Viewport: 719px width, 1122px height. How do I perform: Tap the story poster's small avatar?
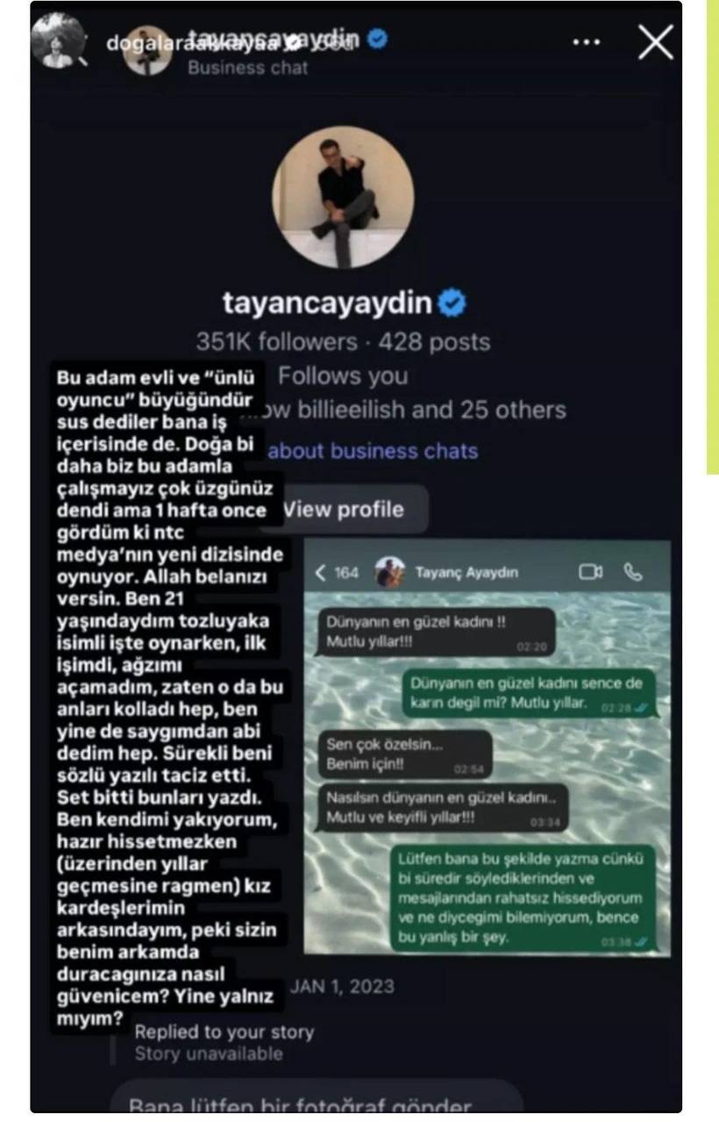(57, 39)
